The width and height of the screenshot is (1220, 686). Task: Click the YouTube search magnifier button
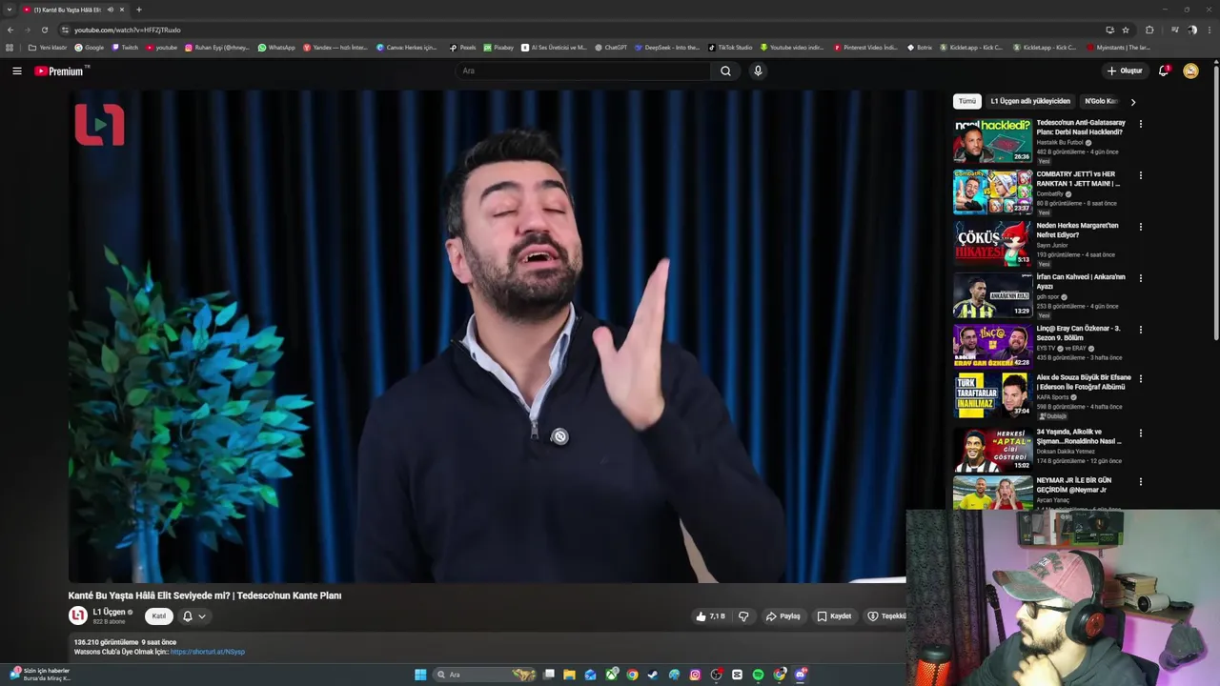[x=725, y=71]
